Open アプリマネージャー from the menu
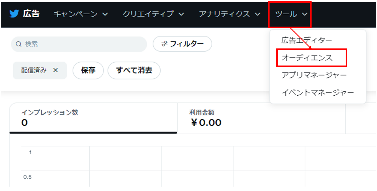The height and width of the screenshot is (191, 377). [314, 75]
